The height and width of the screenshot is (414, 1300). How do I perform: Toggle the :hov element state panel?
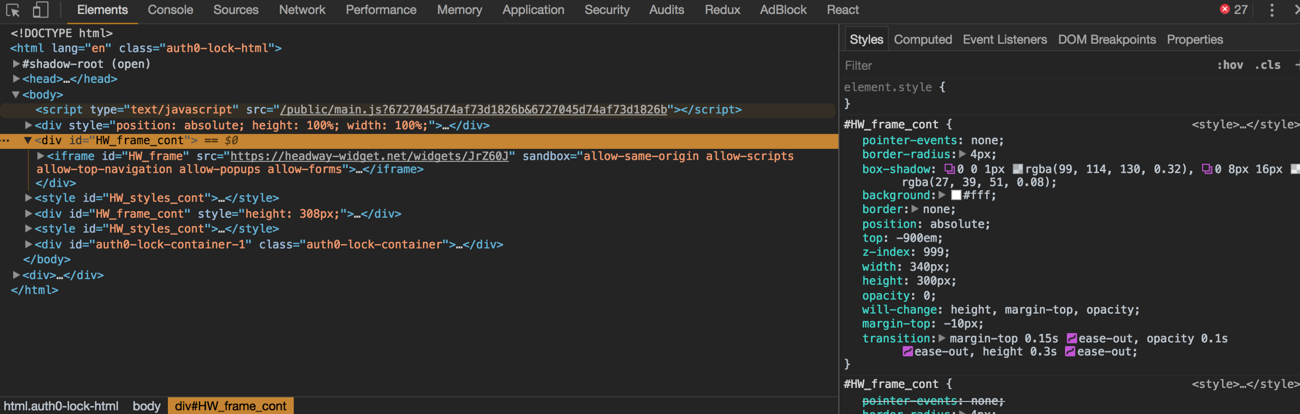[x=1230, y=65]
